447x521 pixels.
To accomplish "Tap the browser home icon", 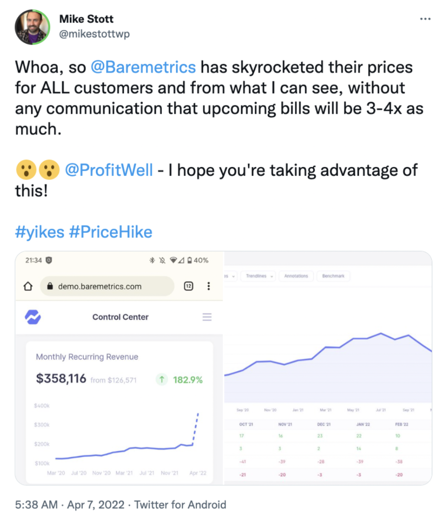I will click(28, 287).
